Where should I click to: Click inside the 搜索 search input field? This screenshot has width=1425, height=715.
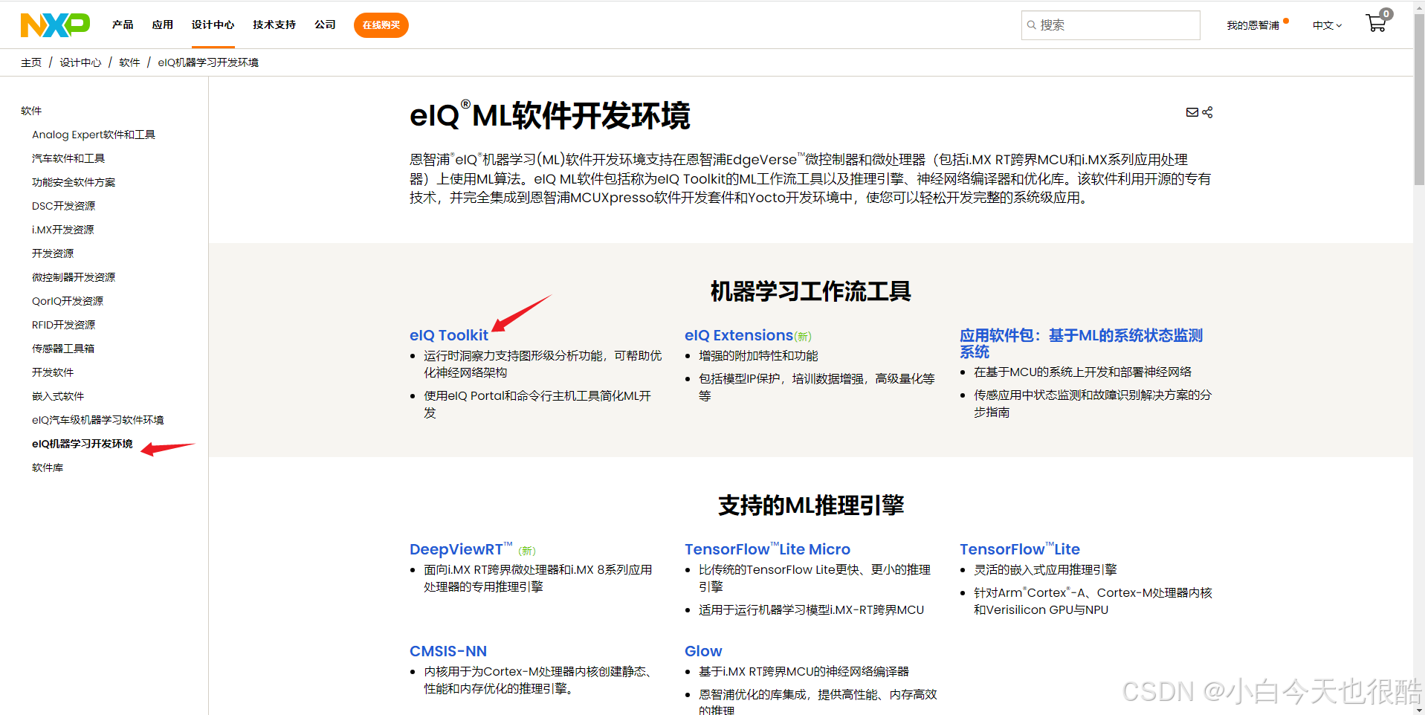pos(1111,25)
